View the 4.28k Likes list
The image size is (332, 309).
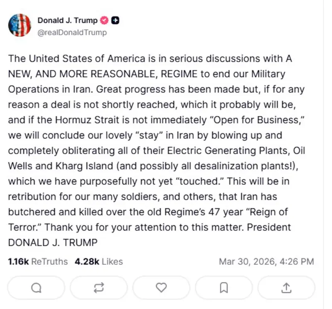[x=99, y=261]
